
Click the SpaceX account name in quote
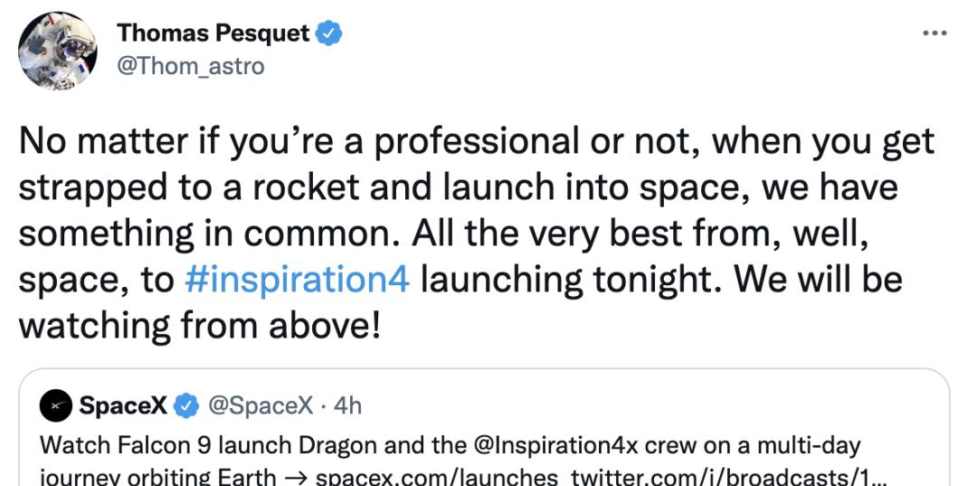(x=123, y=406)
